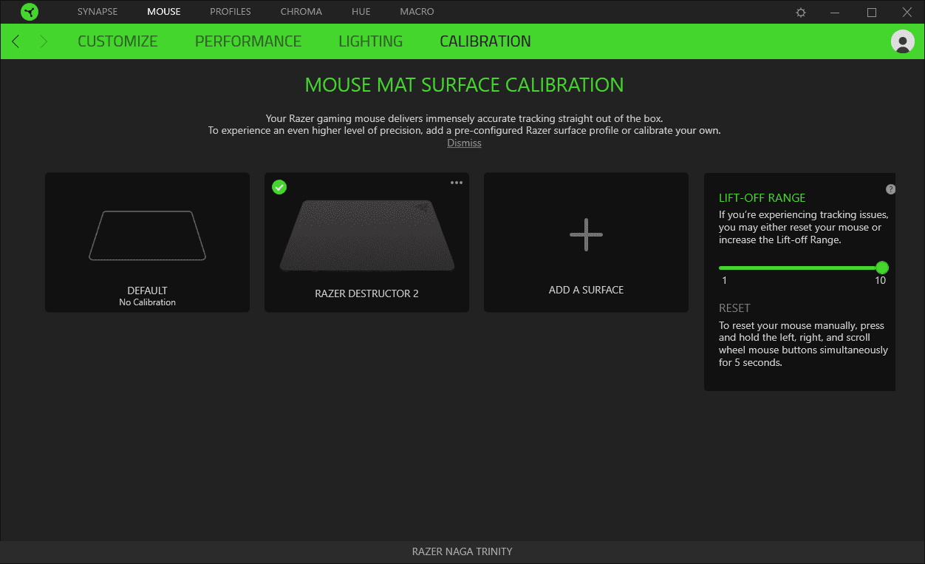Go forward with the right arrow
This screenshot has height=564, width=925.
44,41
